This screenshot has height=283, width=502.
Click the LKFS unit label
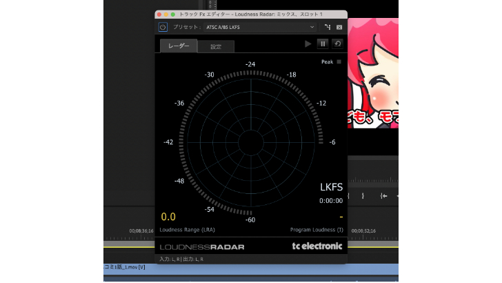pyautogui.click(x=332, y=187)
